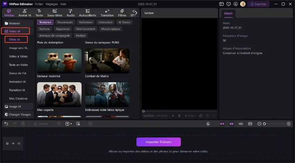Open the Autocollants stickers panel
The width and height of the screenshot is (295, 163).
87,13
